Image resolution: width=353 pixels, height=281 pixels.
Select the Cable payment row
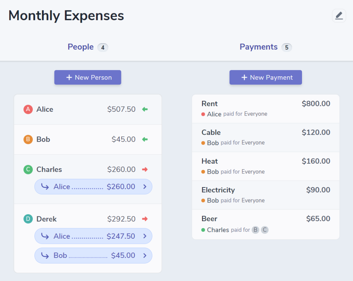click(x=265, y=137)
